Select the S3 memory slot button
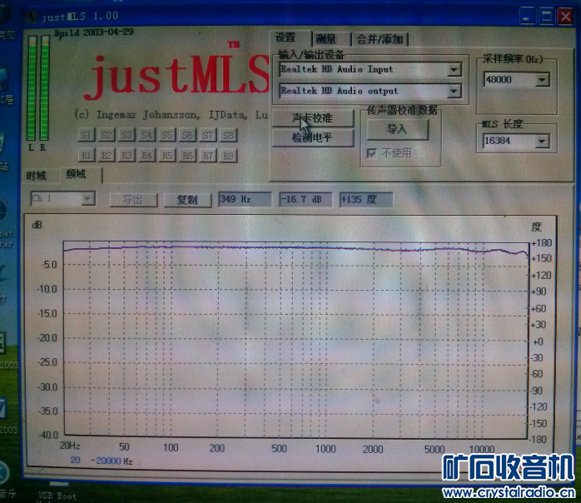Viewport: 581px width, 503px height. [127, 135]
